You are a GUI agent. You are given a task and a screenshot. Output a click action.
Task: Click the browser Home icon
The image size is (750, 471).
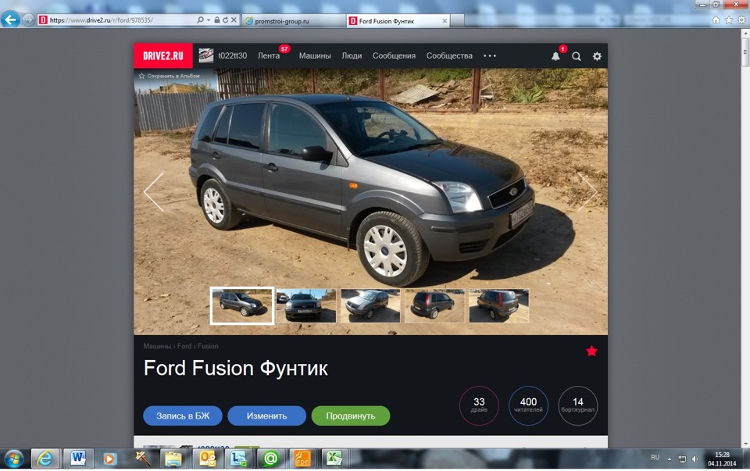click(716, 20)
